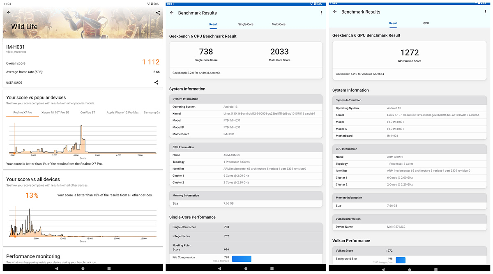This screenshot has height=274, width=493.
Task: Open the three-dot menu in the GPU Benchmark Results window
Action: pyautogui.click(x=486, y=12)
